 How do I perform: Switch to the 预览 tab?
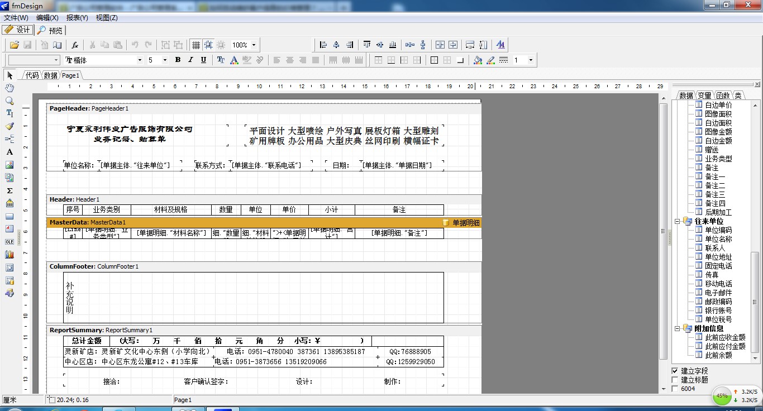click(50, 30)
